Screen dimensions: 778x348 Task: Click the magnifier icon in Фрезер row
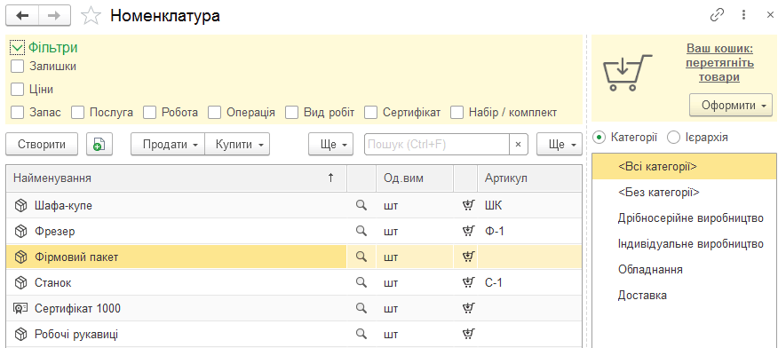[x=361, y=231]
